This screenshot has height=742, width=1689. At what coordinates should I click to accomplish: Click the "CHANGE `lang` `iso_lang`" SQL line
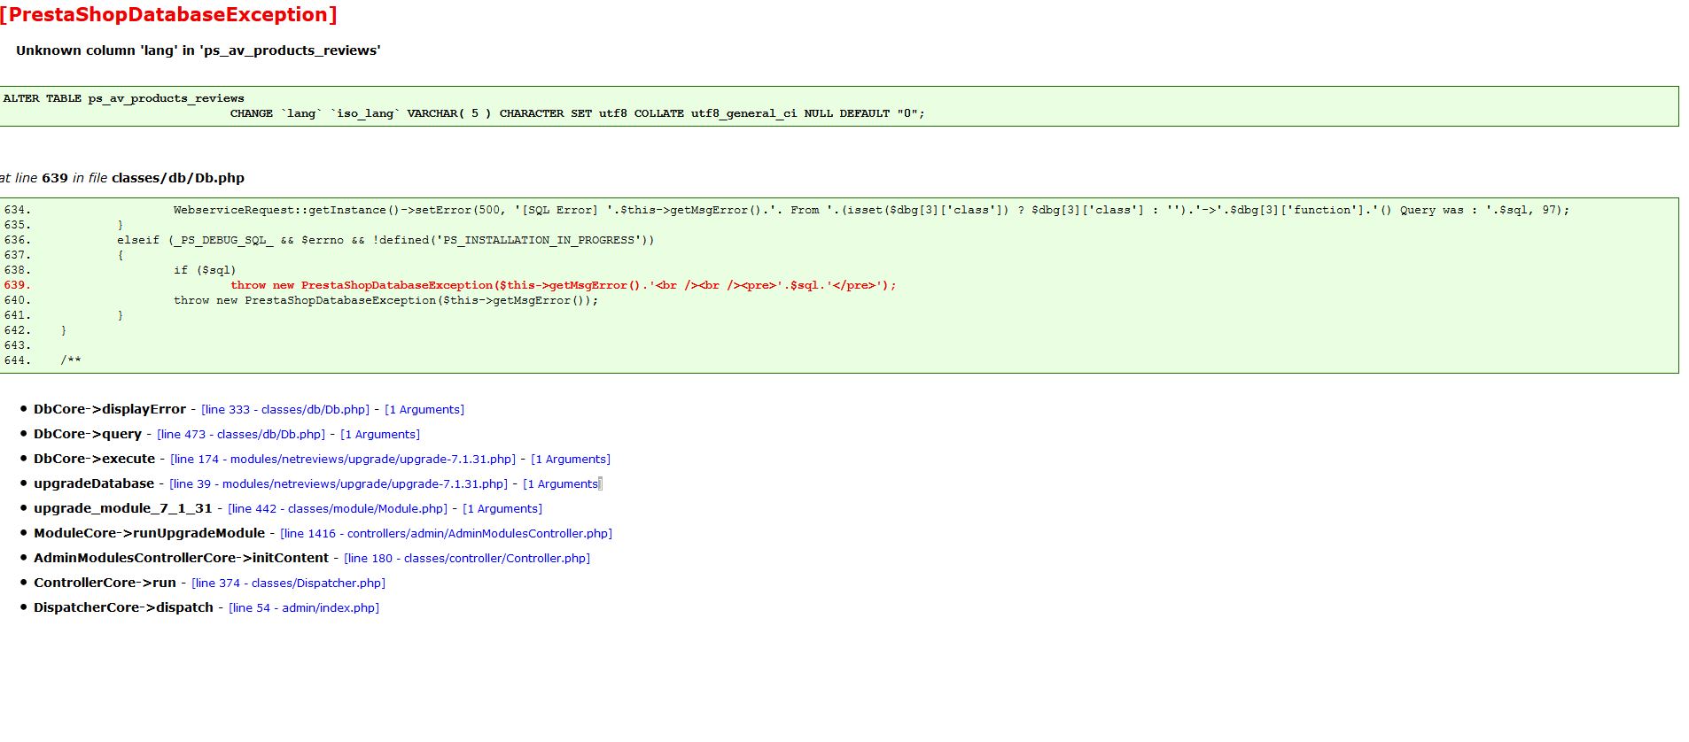578,113
